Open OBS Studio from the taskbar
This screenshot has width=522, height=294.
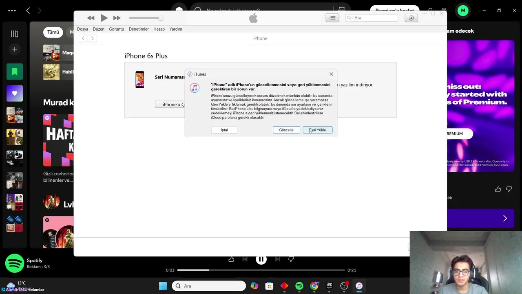click(x=344, y=286)
